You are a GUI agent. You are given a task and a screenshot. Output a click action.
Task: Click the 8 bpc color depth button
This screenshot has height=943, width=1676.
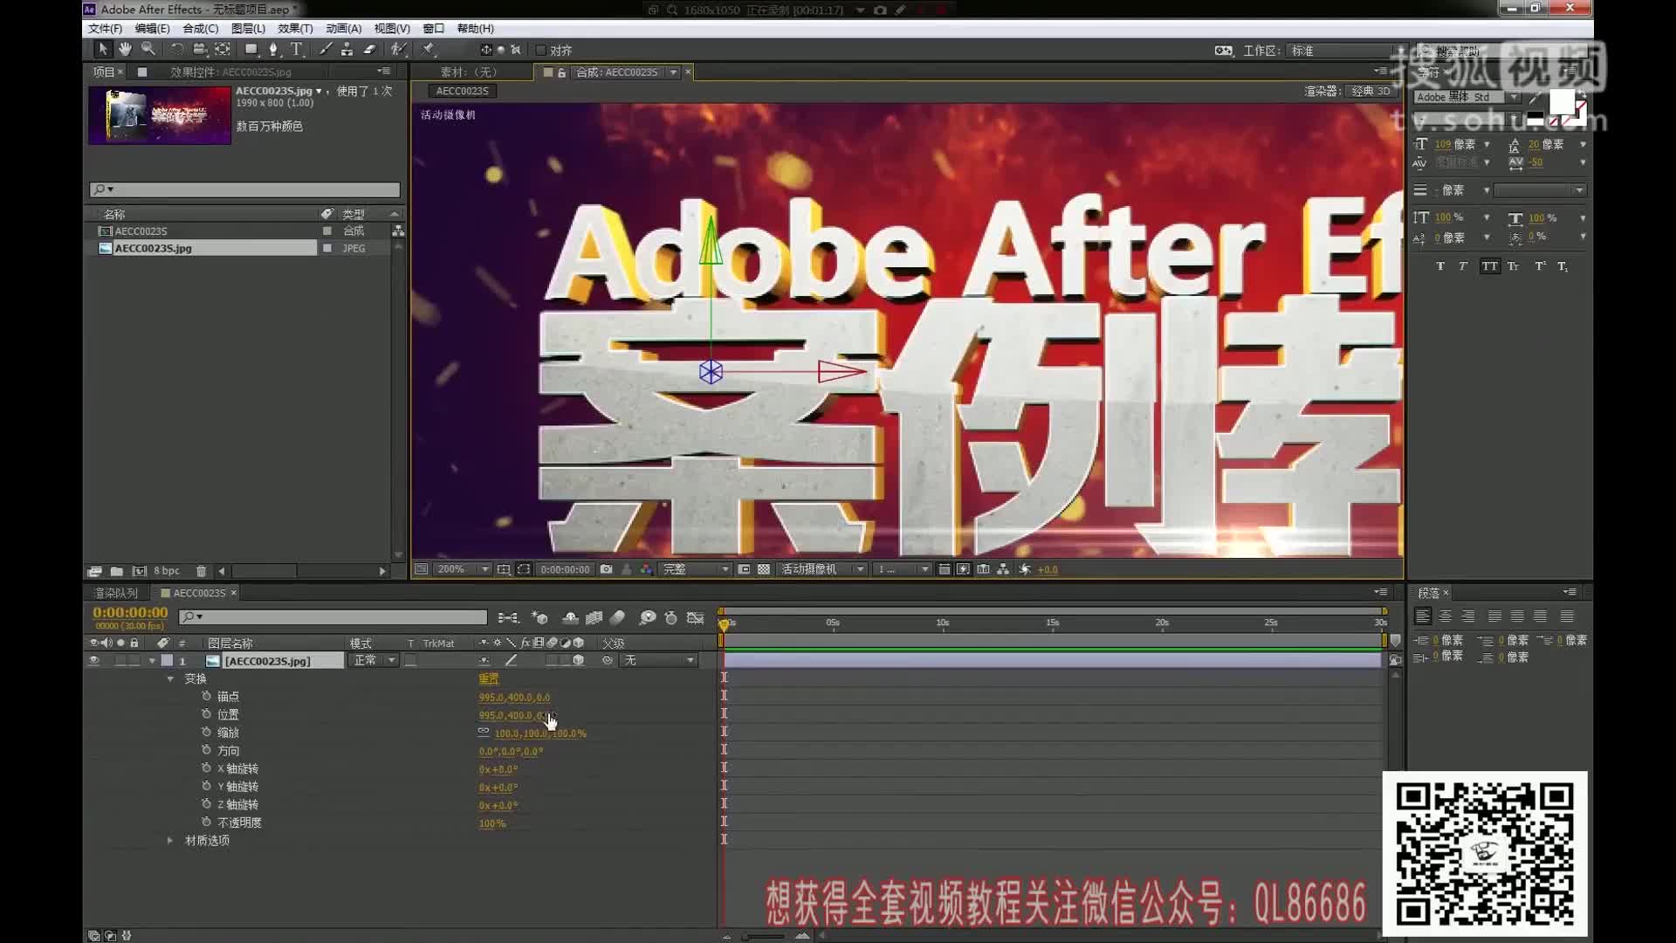[x=167, y=571]
